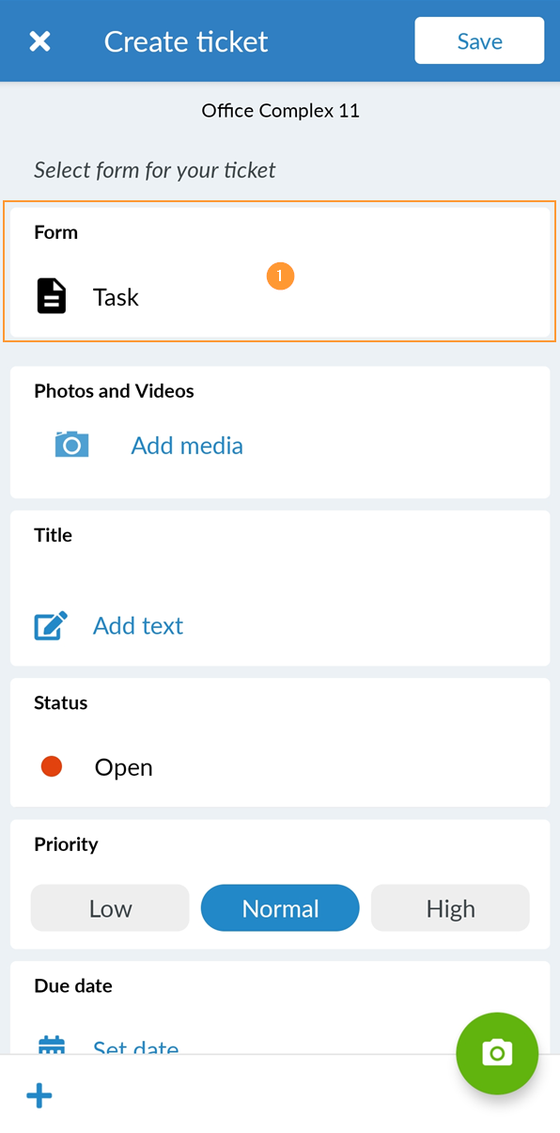The height and width of the screenshot is (1133, 560).
Task: Open the Status picker showing Open
Action: 280,743
